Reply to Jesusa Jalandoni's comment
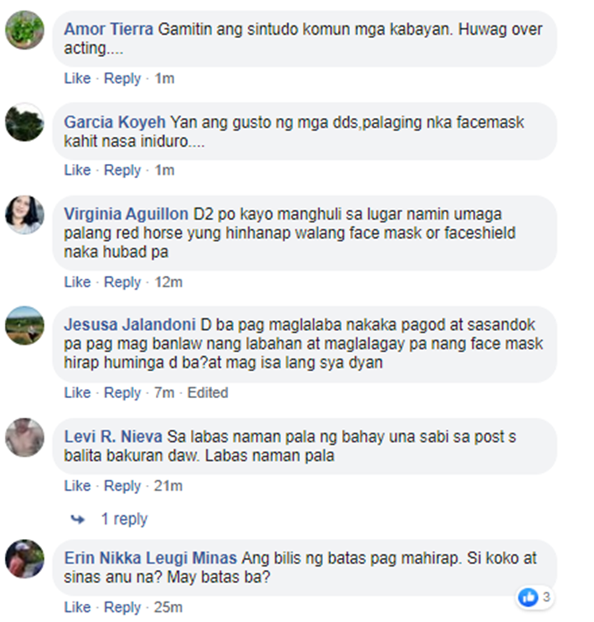Viewport: 594px width, 622px height. [x=122, y=393]
